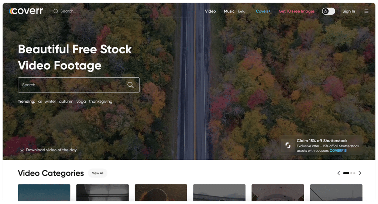Open the first video category thumbnail
The width and height of the screenshot is (378, 204).
[44, 193]
